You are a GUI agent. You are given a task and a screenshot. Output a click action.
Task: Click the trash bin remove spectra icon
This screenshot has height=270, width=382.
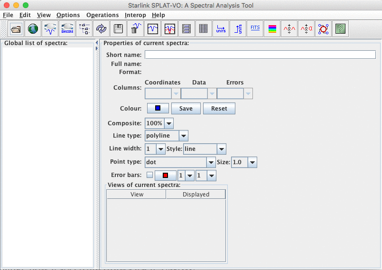point(135,29)
